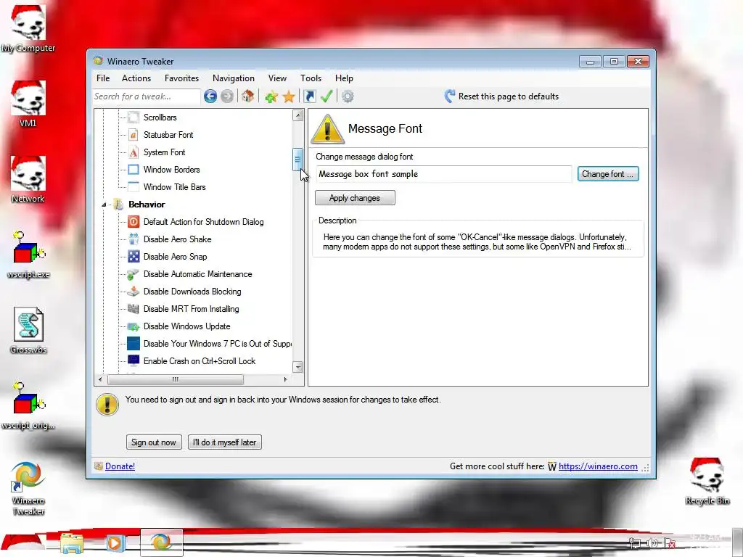743x557 pixels.
Task: Click the Back navigation arrow icon
Action: click(210, 96)
